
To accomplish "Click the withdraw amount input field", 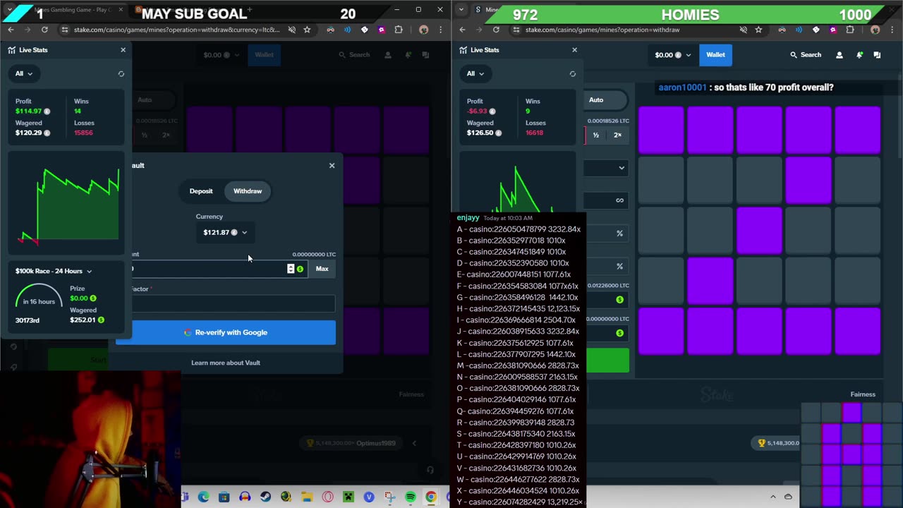I will pyautogui.click(x=219, y=269).
